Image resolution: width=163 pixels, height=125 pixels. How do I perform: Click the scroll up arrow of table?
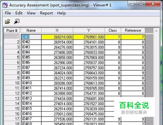[x=156, y=31]
